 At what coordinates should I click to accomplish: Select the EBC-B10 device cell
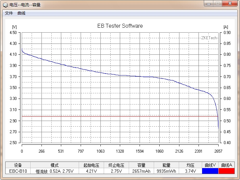[x=18, y=171]
